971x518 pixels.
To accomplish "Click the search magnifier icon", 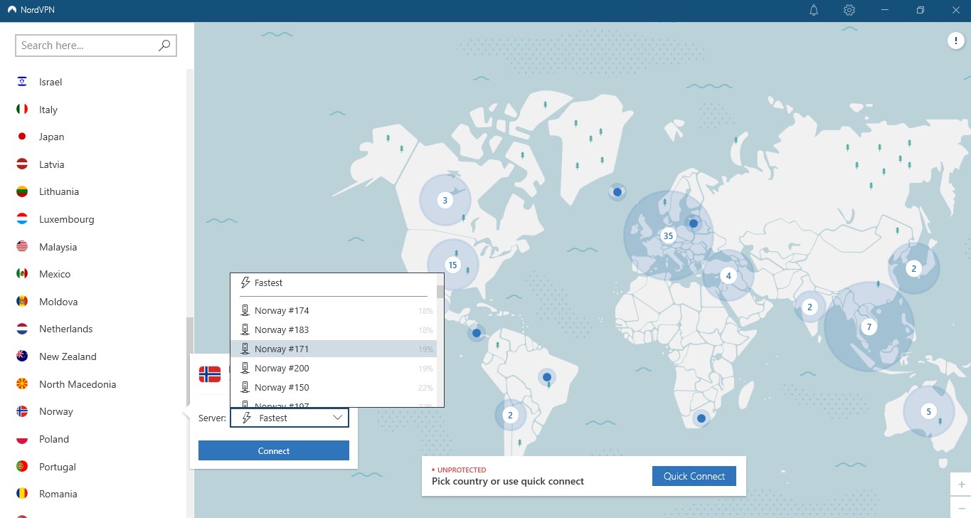I will click(x=164, y=46).
